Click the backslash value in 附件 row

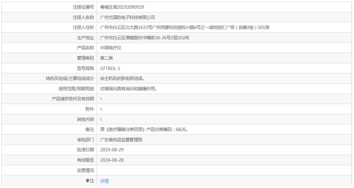point(101,109)
